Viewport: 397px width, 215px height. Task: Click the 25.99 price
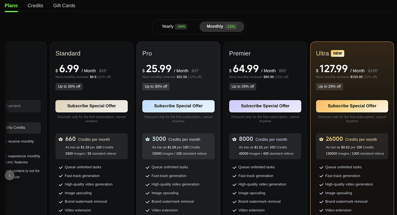tap(159, 69)
